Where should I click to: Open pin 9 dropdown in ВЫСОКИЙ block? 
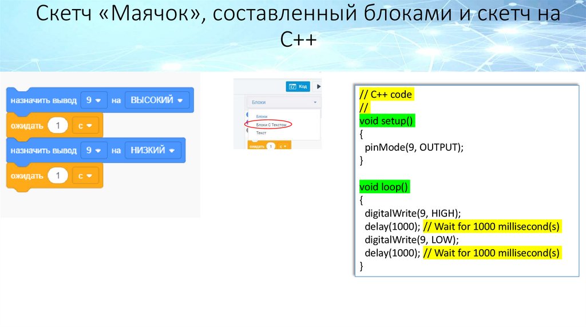pyautogui.click(x=94, y=100)
